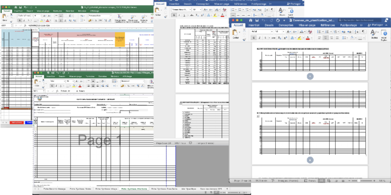Apply subscript in the front Word window
The width and height of the screenshot is (391, 195).
point(279,38)
